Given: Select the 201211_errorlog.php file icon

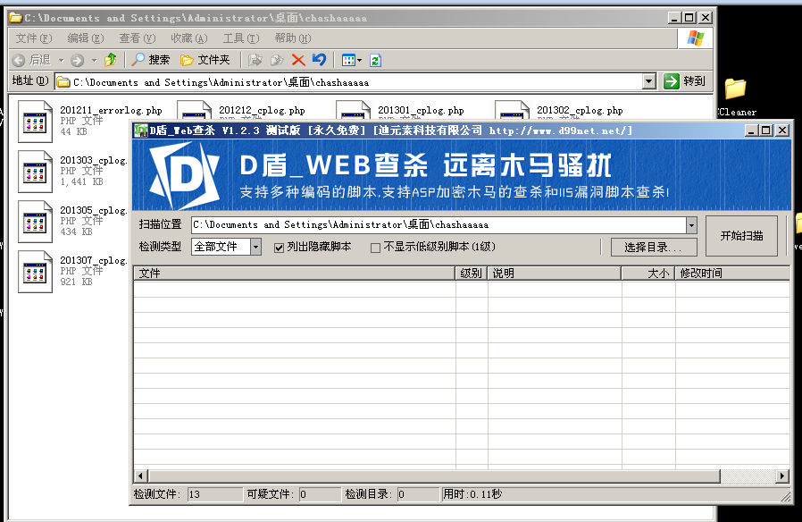Looking at the screenshot, I should pos(35,122).
